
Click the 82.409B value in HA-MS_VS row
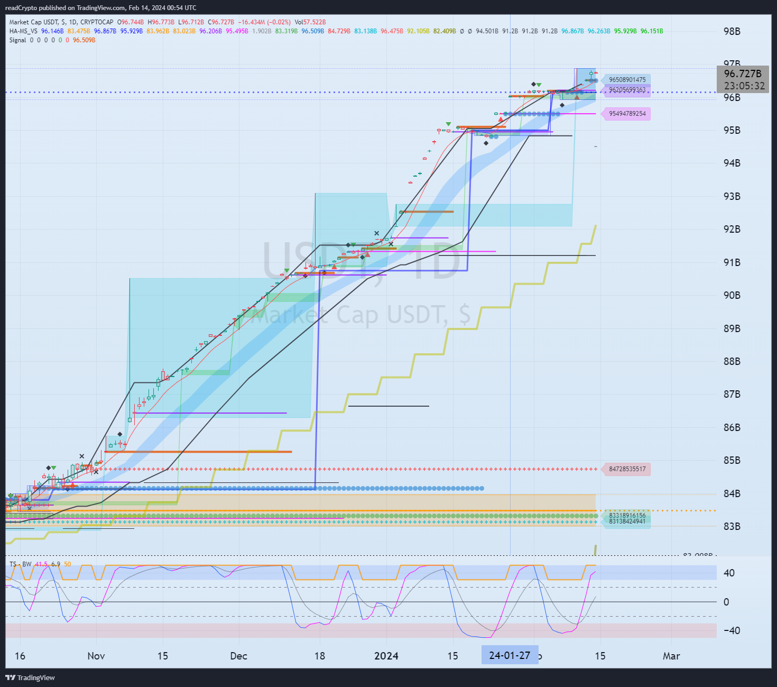click(x=445, y=31)
